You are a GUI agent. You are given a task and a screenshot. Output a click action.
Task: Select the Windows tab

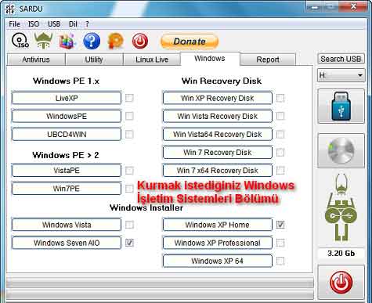coord(210,59)
